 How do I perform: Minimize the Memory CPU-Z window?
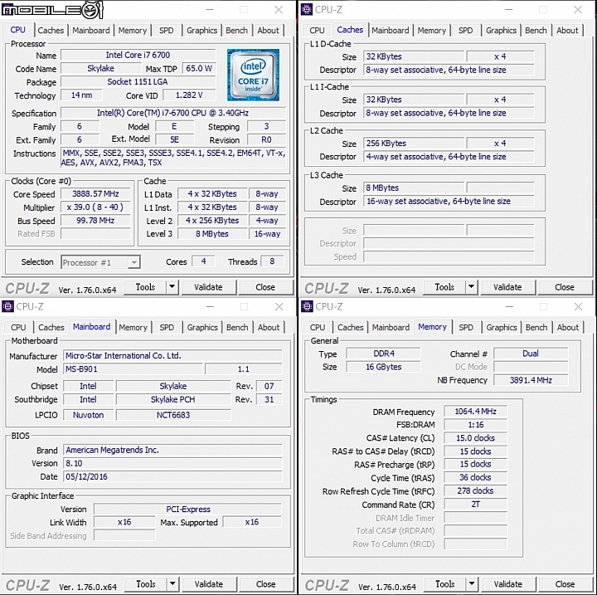click(509, 306)
